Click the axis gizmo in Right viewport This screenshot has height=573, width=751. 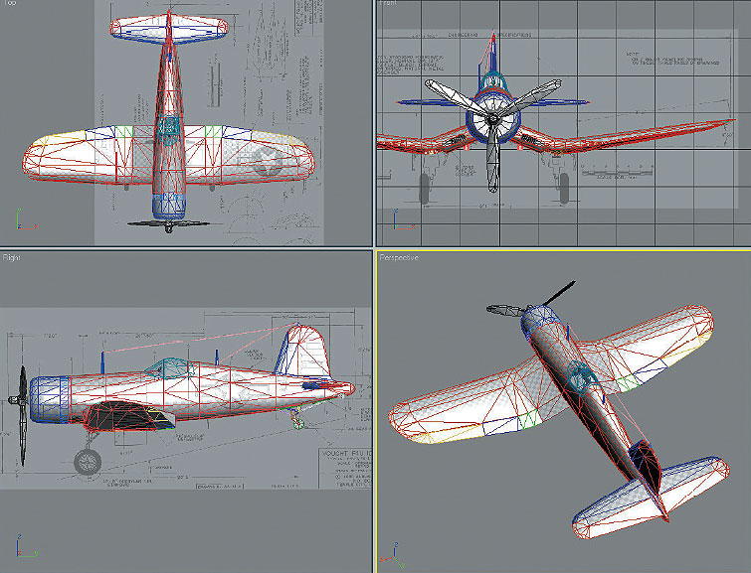tap(22, 546)
